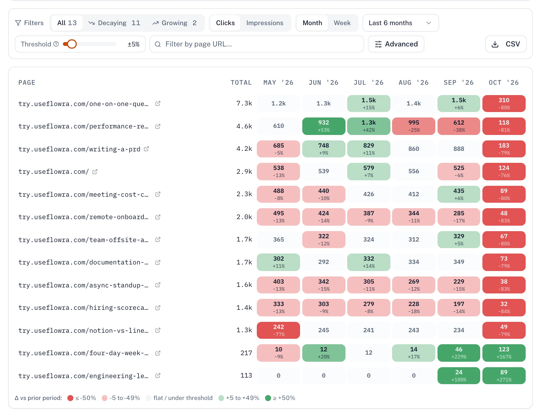
Task: Click the TOTAL column header
Action: pos(241,83)
